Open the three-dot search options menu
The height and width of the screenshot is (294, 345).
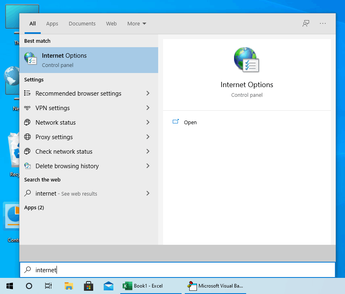[322, 23]
